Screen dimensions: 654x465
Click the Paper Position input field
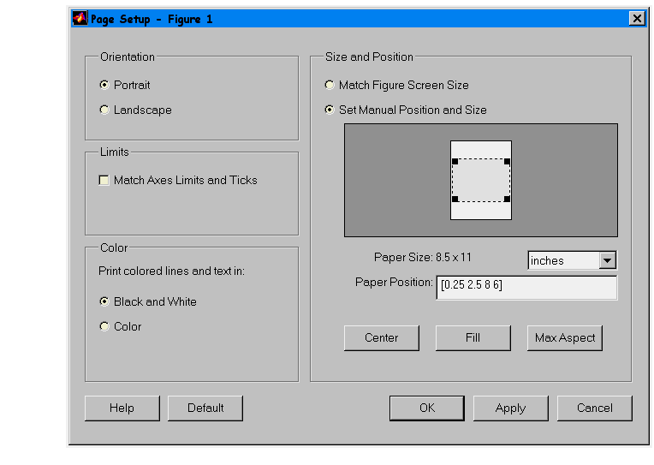point(526,287)
